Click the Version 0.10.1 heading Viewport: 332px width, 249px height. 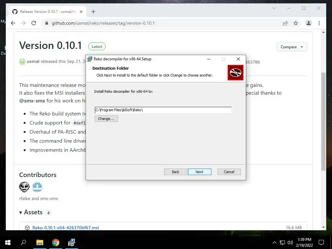point(50,45)
